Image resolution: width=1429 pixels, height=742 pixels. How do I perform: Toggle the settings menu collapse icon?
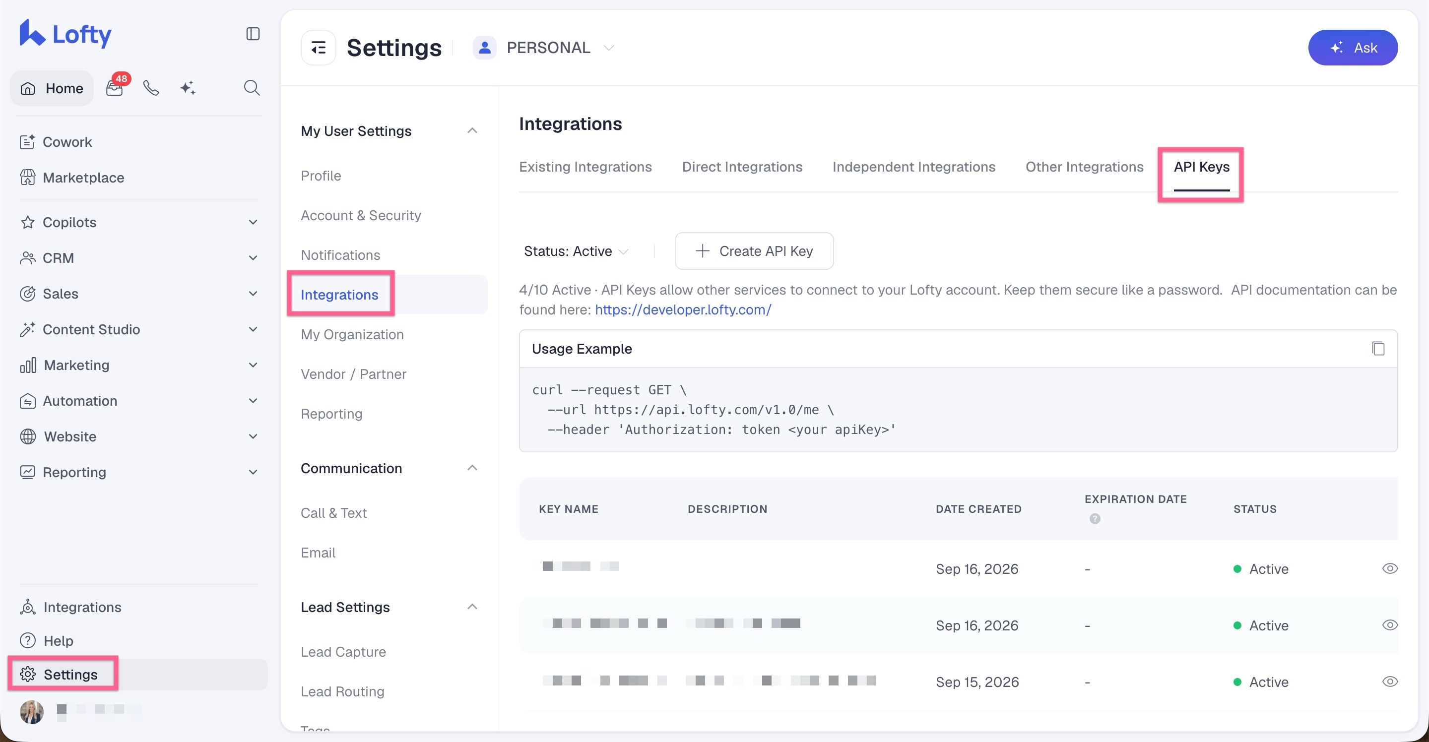pos(319,48)
